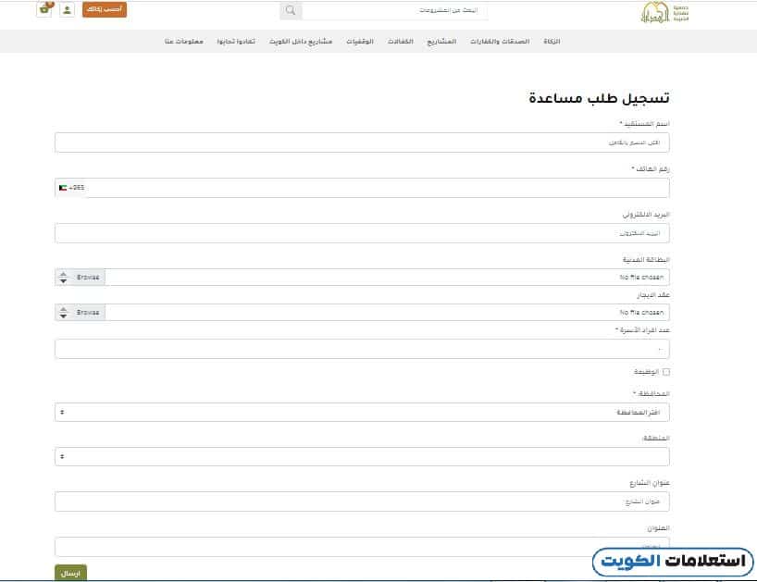
Task: Open the المنطقة area dropdown
Action: (362, 456)
